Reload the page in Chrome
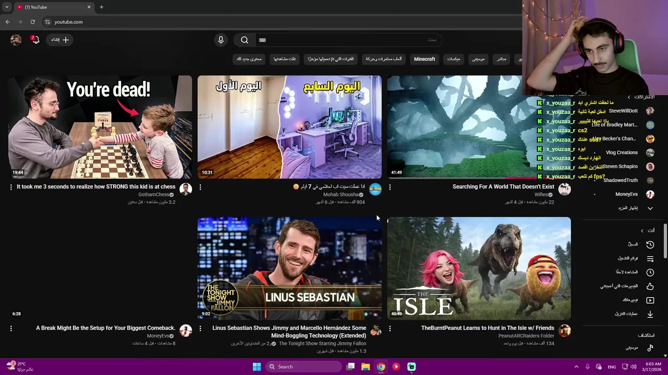668x375 pixels. pyautogui.click(x=32, y=22)
